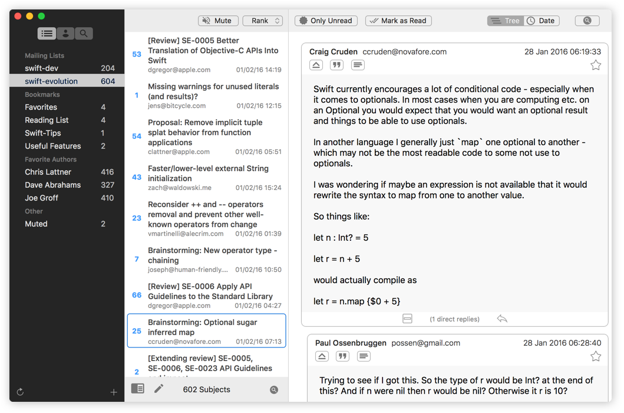Star Craig Cruden's message

pos(595,65)
